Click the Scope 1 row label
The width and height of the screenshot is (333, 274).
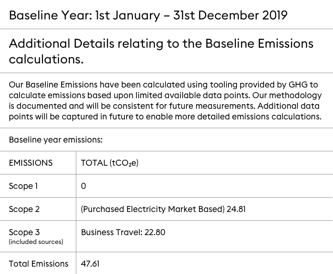pyautogui.click(x=23, y=186)
